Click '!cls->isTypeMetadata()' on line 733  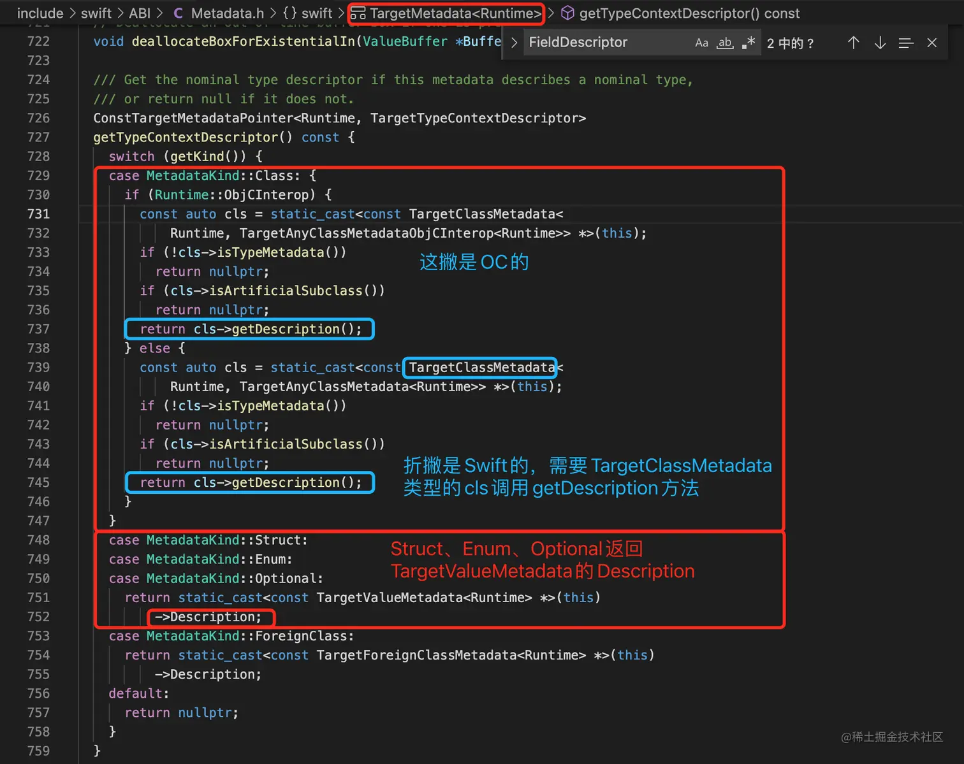[x=254, y=252]
